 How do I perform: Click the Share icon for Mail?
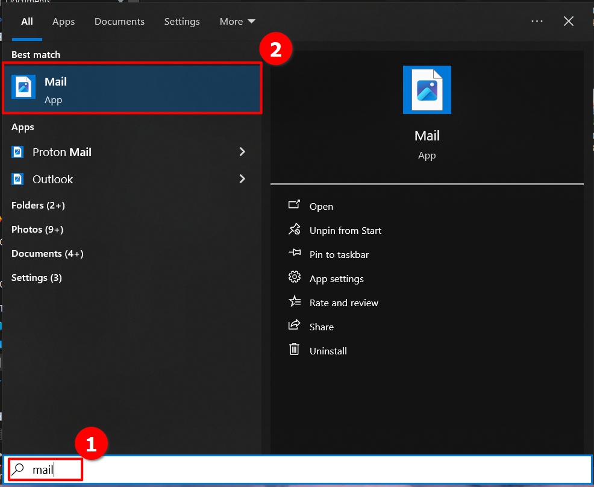tap(295, 327)
